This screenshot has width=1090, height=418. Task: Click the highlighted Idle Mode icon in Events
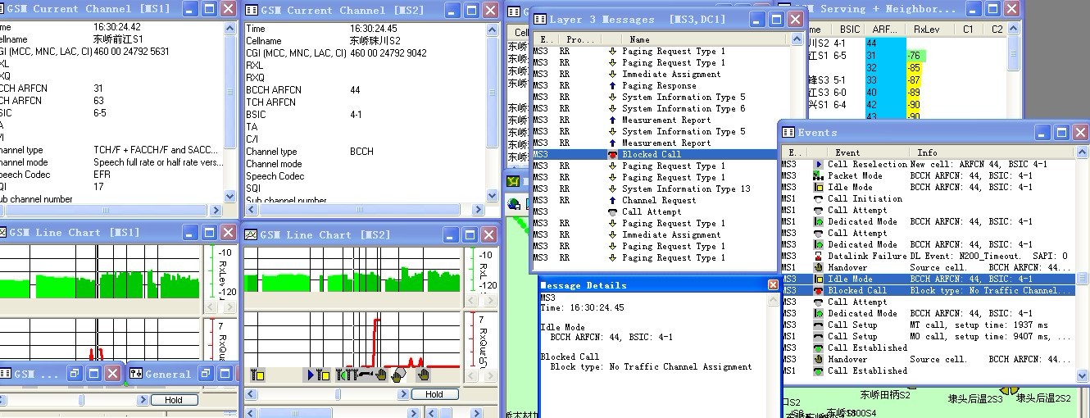pos(818,279)
